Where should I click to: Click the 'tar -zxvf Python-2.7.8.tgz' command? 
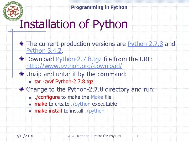64,82
